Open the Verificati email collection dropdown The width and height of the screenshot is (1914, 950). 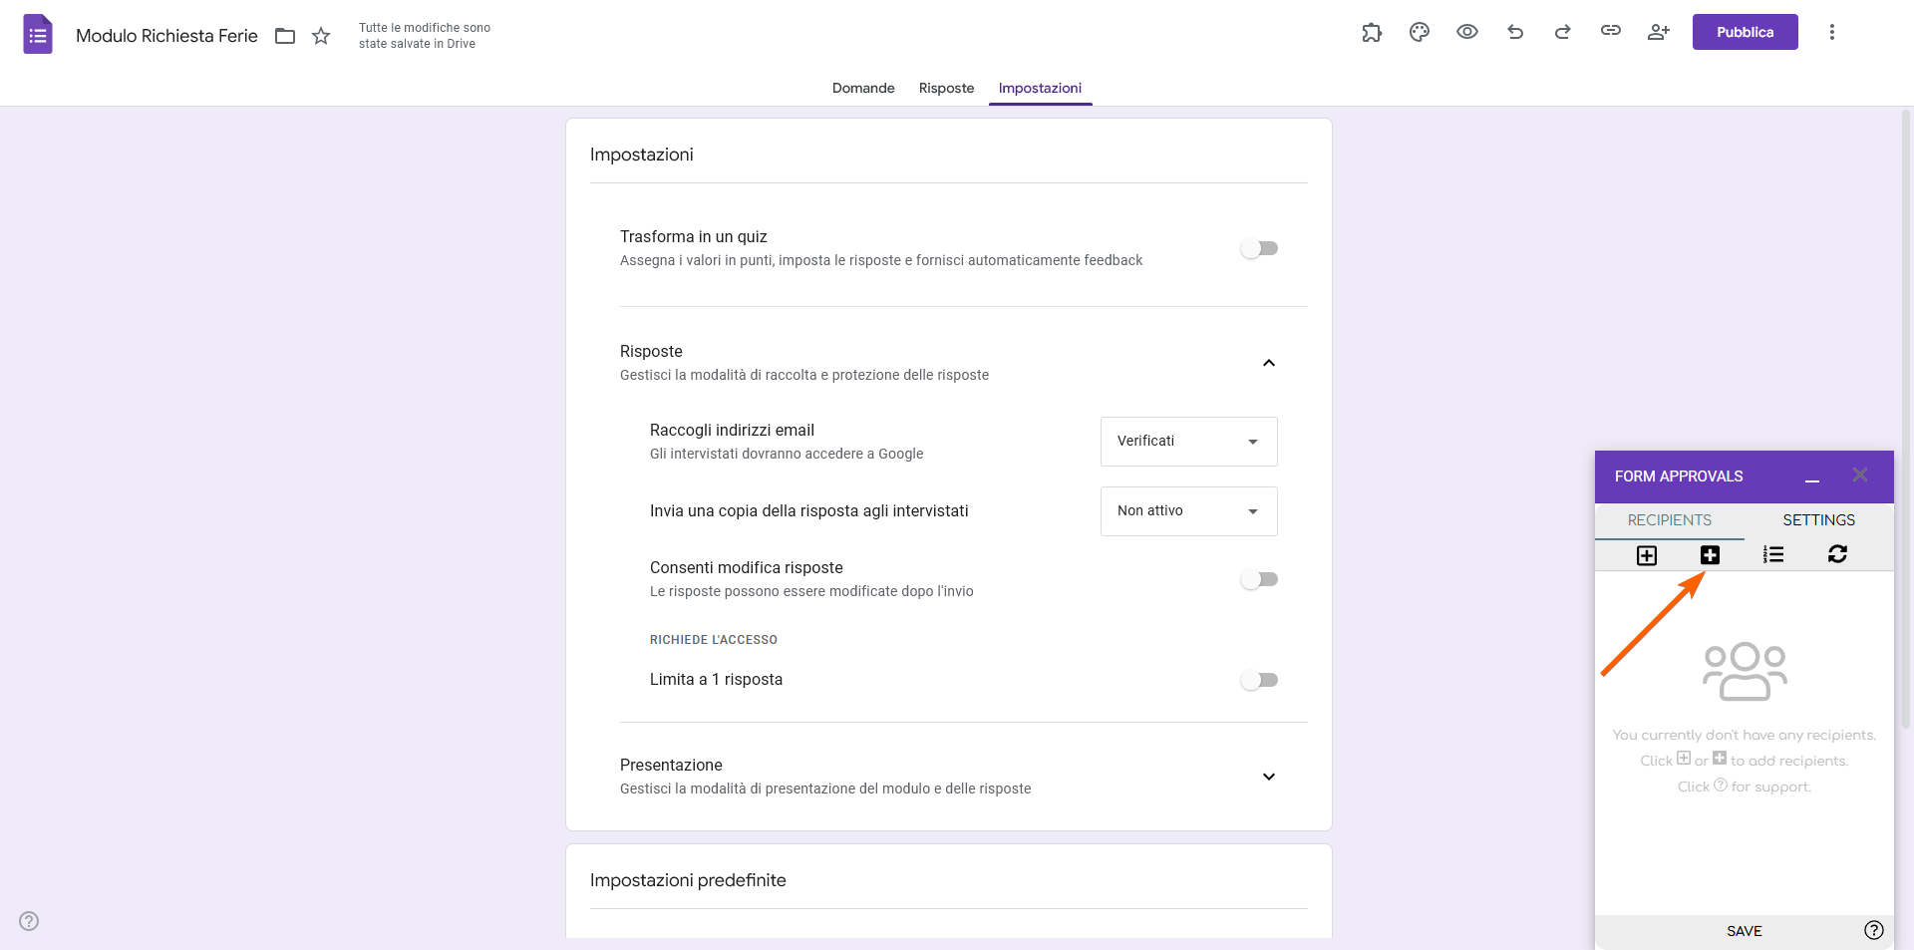(x=1187, y=441)
